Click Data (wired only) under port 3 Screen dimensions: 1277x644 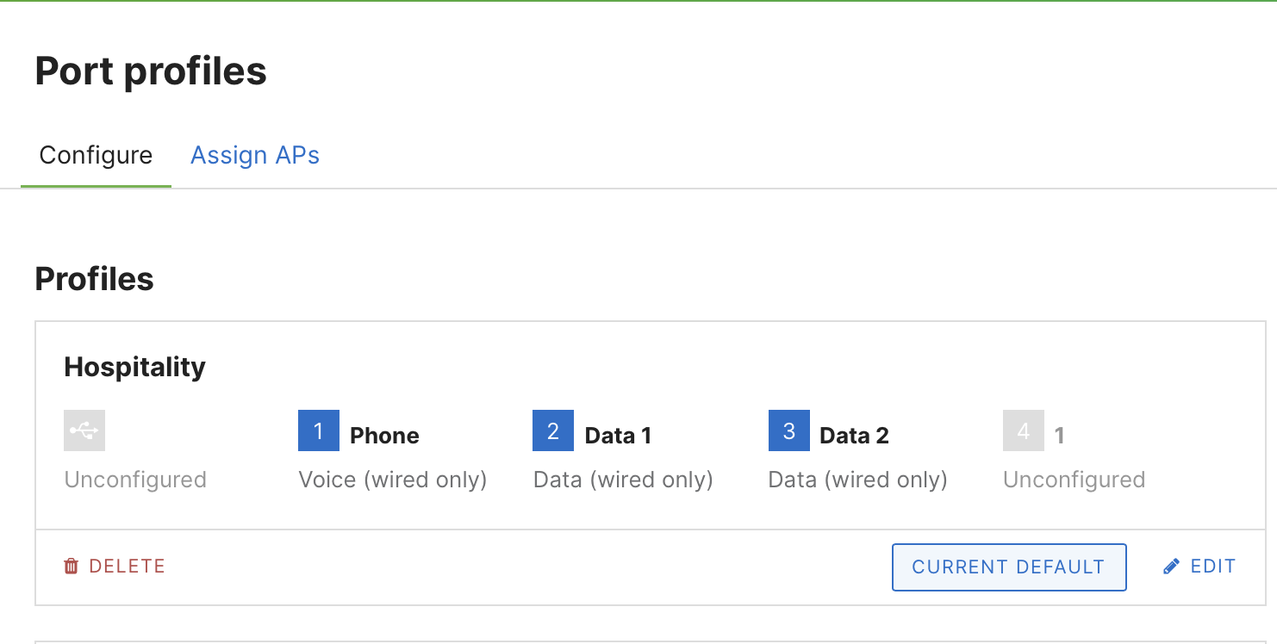coord(858,480)
